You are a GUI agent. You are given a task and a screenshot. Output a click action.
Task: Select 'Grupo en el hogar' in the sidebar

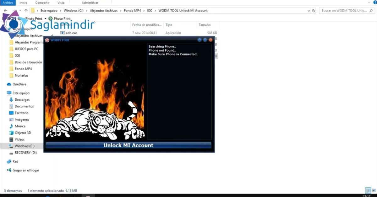(26, 170)
